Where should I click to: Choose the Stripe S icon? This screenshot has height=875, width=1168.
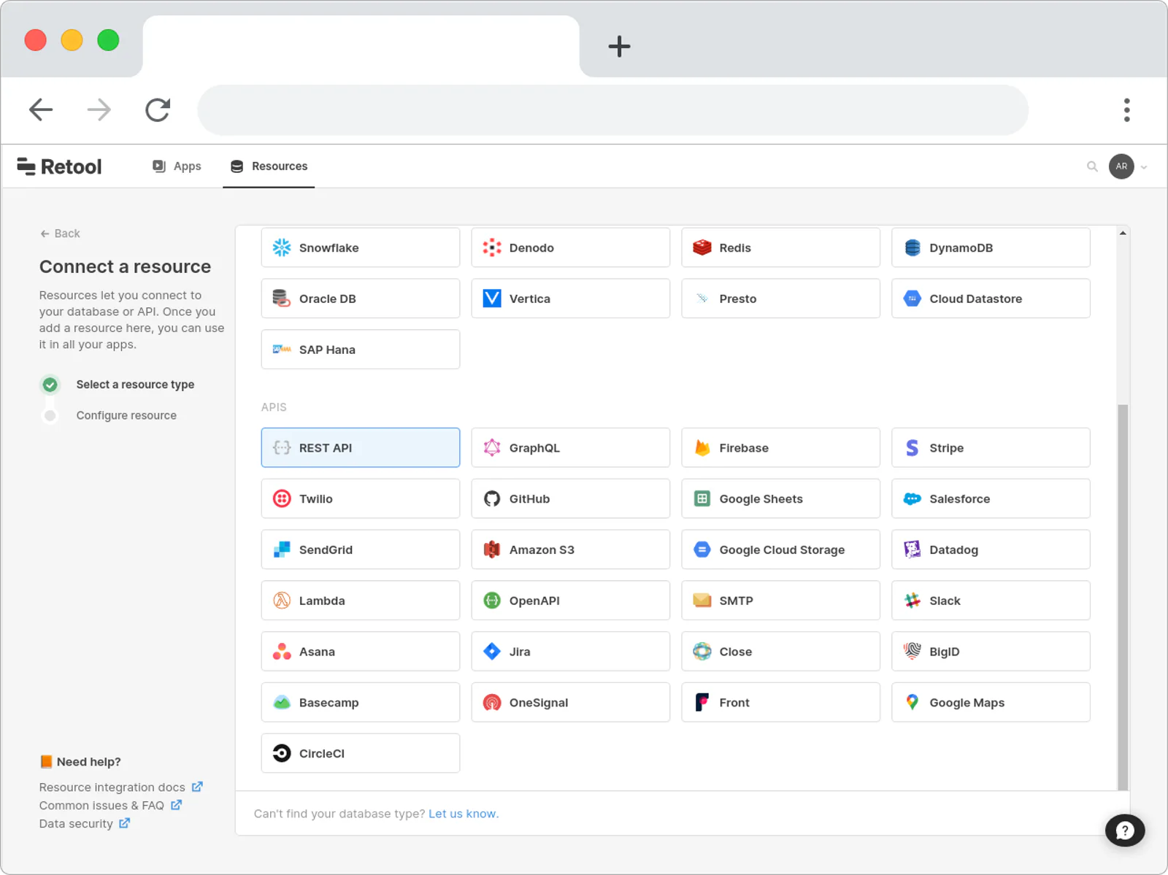coord(912,447)
